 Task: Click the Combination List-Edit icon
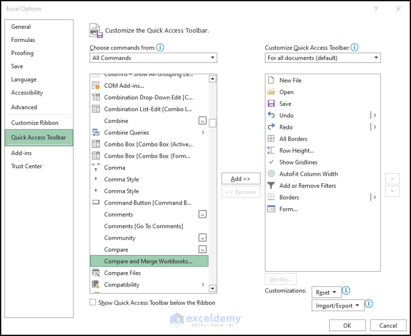[x=96, y=109]
